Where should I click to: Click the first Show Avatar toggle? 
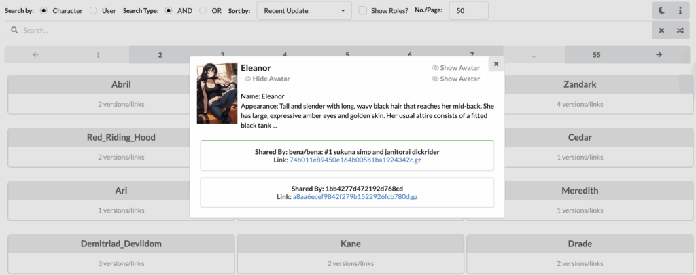coord(455,68)
